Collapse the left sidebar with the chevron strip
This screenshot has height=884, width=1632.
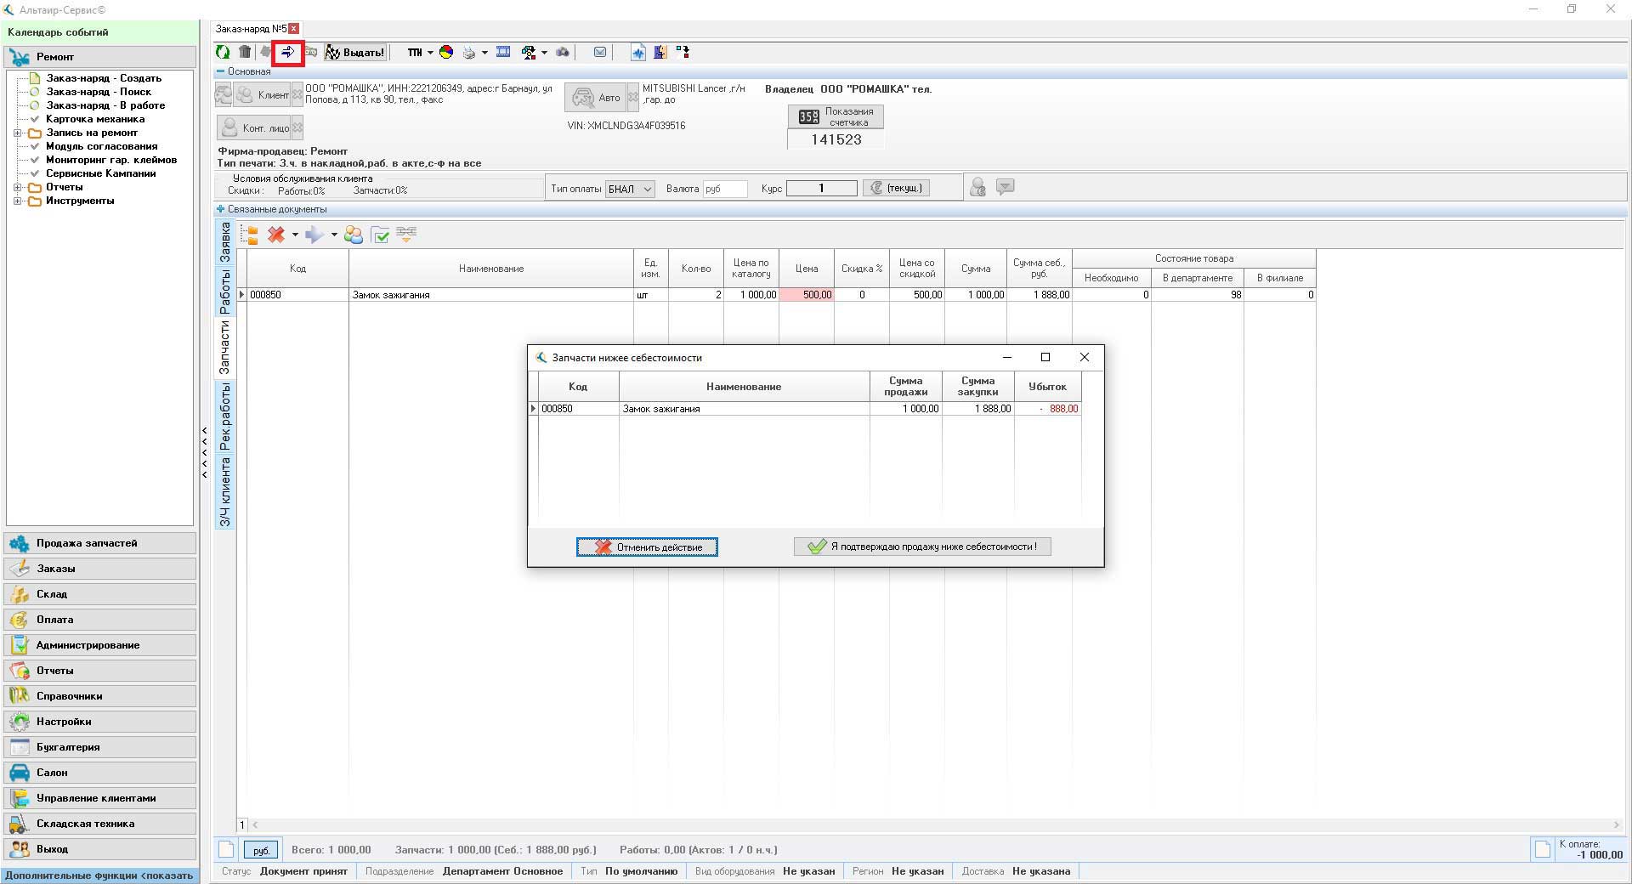pyautogui.click(x=205, y=452)
